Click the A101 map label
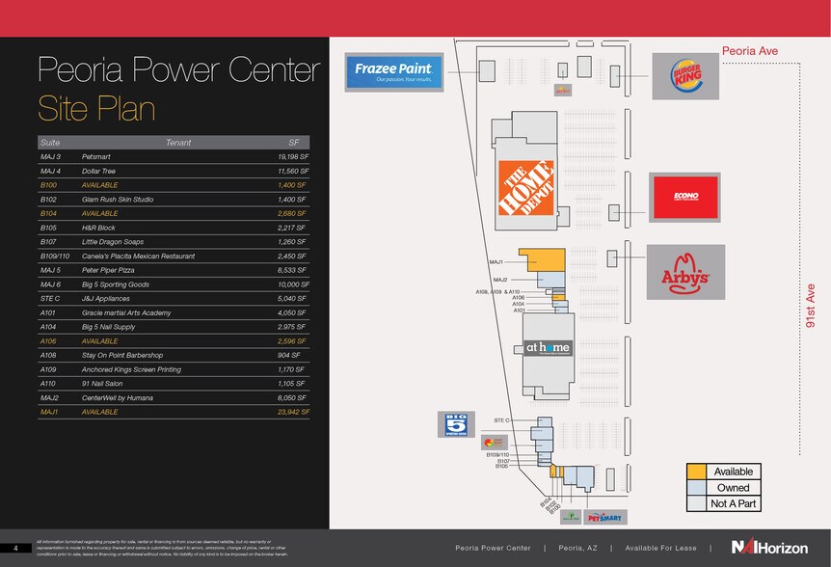This screenshot has height=567, width=831. (519, 310)
